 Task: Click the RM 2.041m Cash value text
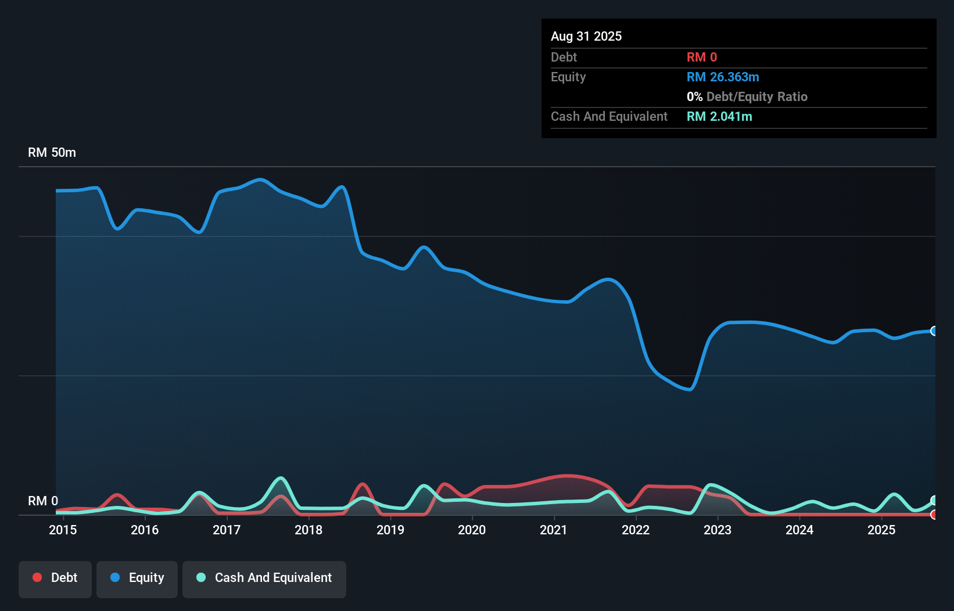click(719, 116)
